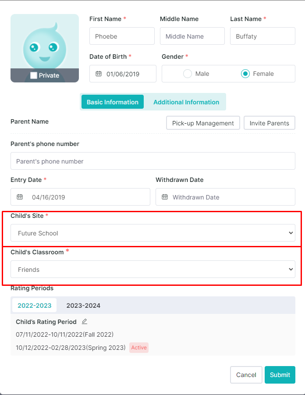Click the Withdrawn Date calendar icon
This screenshot has width=305, height=395.
[x=165, y=197]
